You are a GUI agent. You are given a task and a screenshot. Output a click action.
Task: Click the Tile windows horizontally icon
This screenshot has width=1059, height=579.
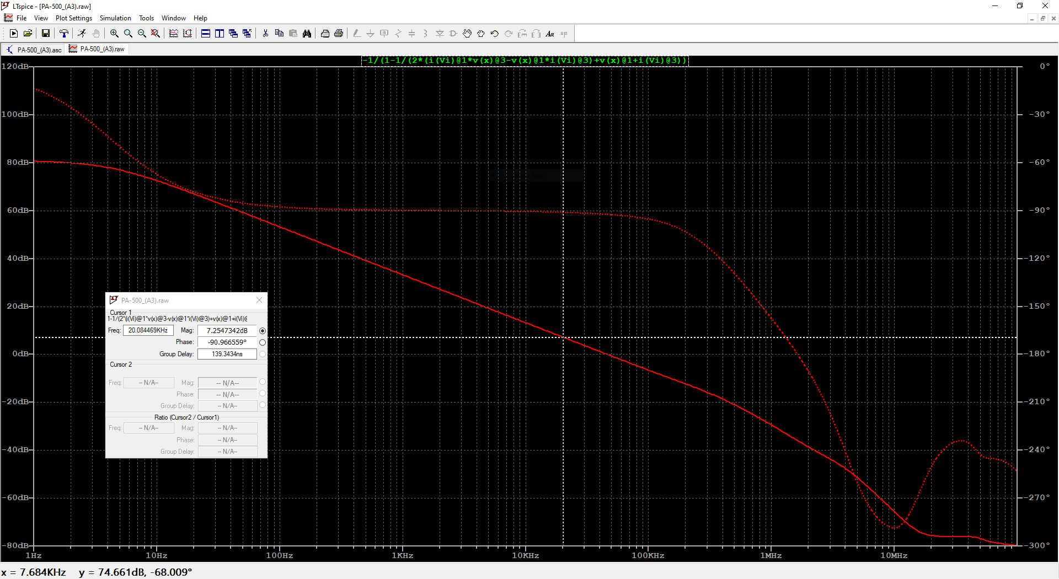[x=205, y=34]
